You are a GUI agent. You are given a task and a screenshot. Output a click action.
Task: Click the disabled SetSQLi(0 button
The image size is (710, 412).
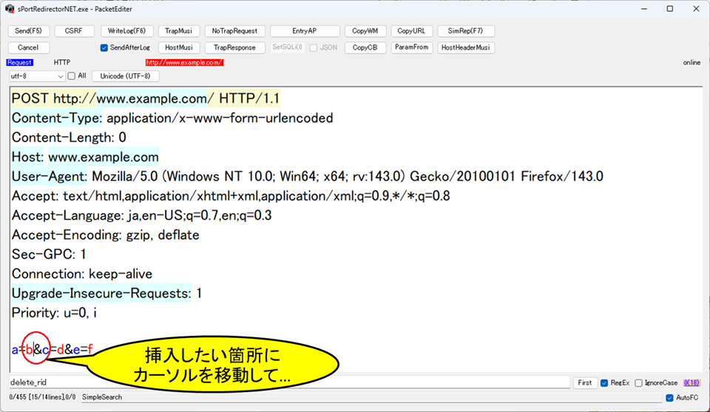point(287,47)
